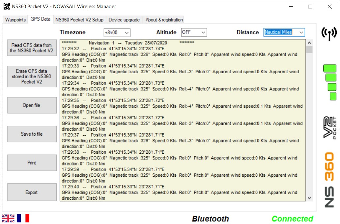Click the scrollbar down arrow in GPS log
This screenshot has width=340, height=224.
point(309,198)
